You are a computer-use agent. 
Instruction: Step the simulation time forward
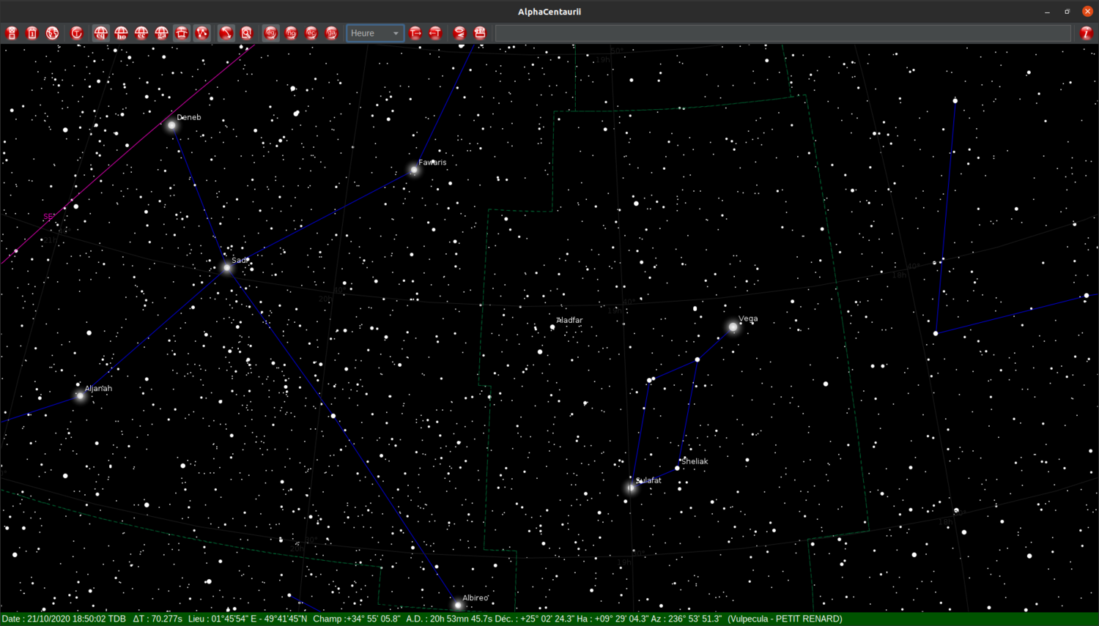coord(415,33)
